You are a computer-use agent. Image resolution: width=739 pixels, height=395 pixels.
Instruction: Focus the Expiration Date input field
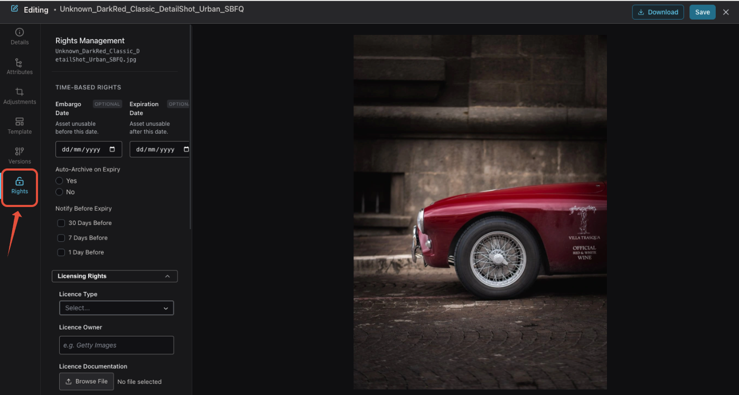160,149
